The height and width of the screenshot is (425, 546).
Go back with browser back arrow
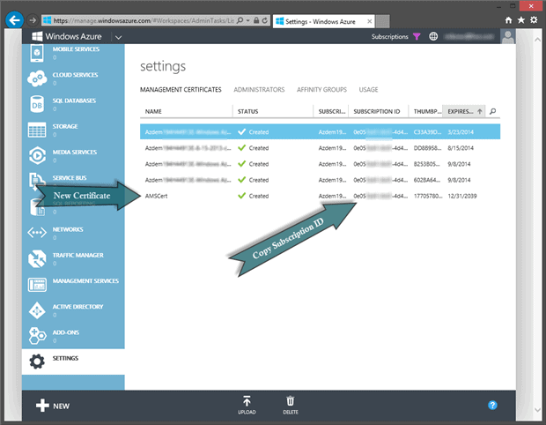click(15, 20)
